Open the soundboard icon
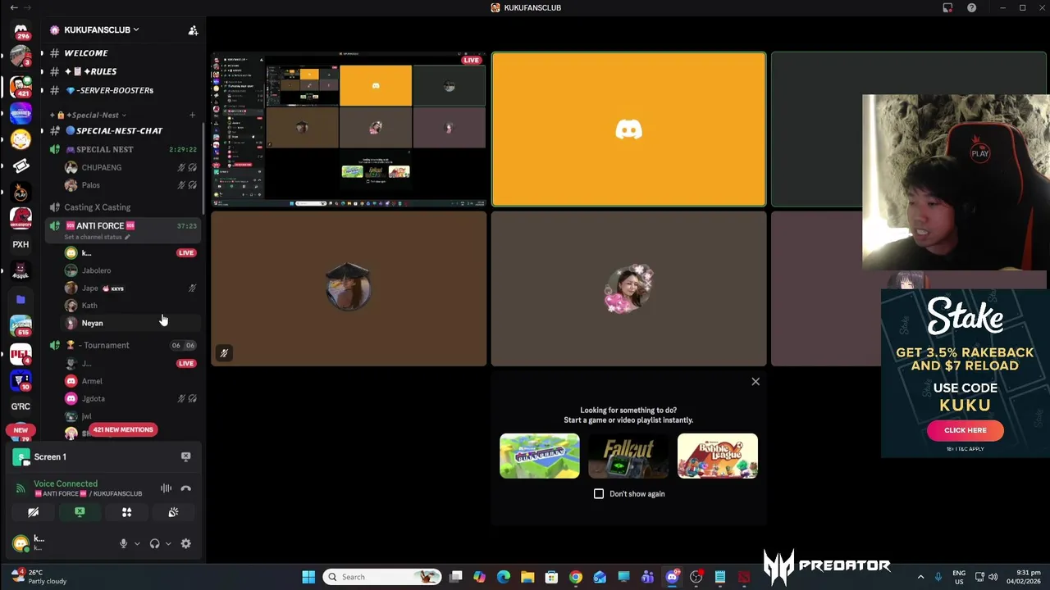1050x590 pixels. click(x=173, y=512)
